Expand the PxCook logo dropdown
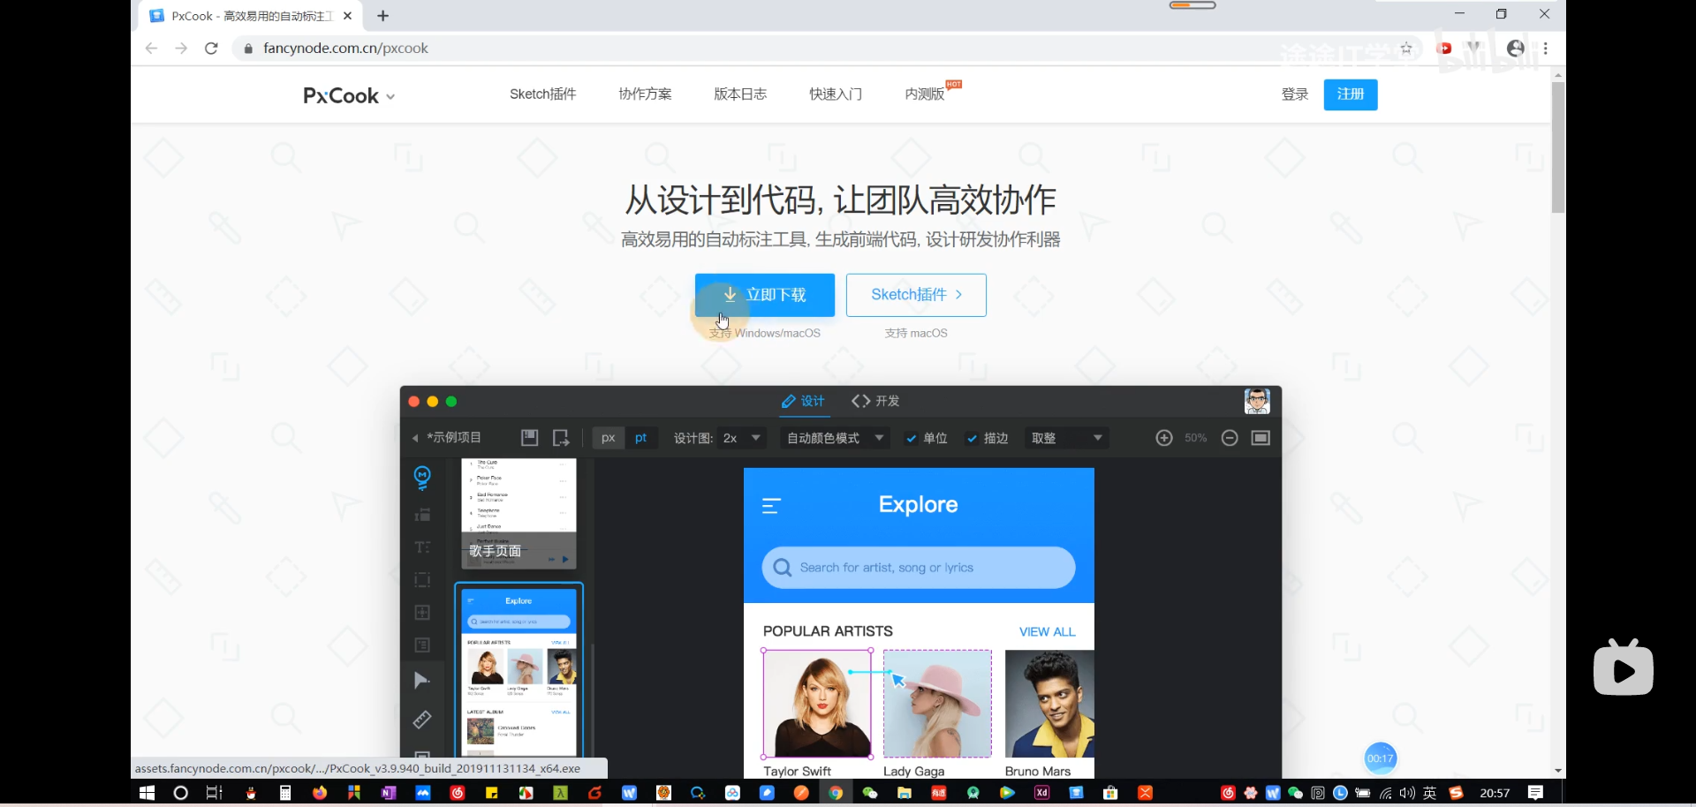The width and height of the screenshot is (1696, 807). pos(390,97)
